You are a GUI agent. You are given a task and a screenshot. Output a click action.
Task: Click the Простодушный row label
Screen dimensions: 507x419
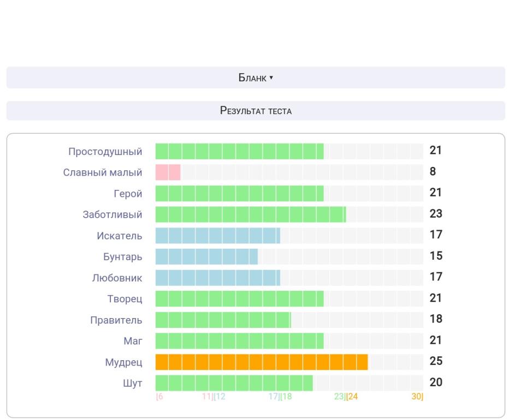click(x=105, y=152)
